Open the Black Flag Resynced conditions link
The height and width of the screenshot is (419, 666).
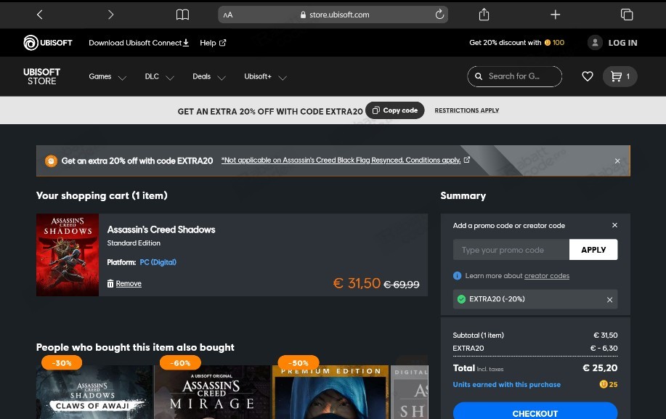(345, 160)
